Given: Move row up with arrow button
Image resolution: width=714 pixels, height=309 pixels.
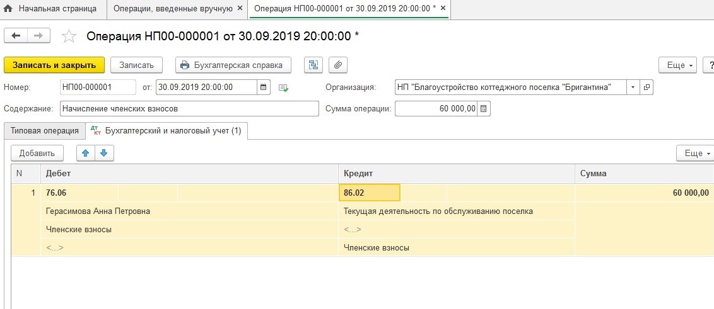Looking at the screenshot, I should click(x=86, y=153).
